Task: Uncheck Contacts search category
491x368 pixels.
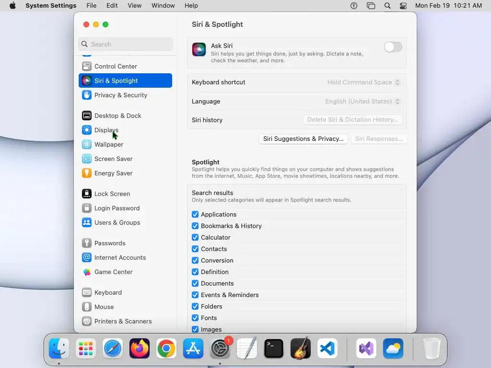Action: 195,249
